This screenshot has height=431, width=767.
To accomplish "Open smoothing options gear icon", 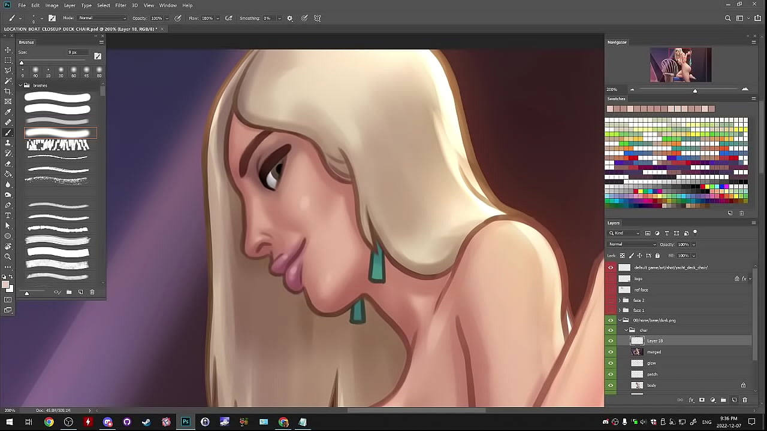I will click(290, 19).
